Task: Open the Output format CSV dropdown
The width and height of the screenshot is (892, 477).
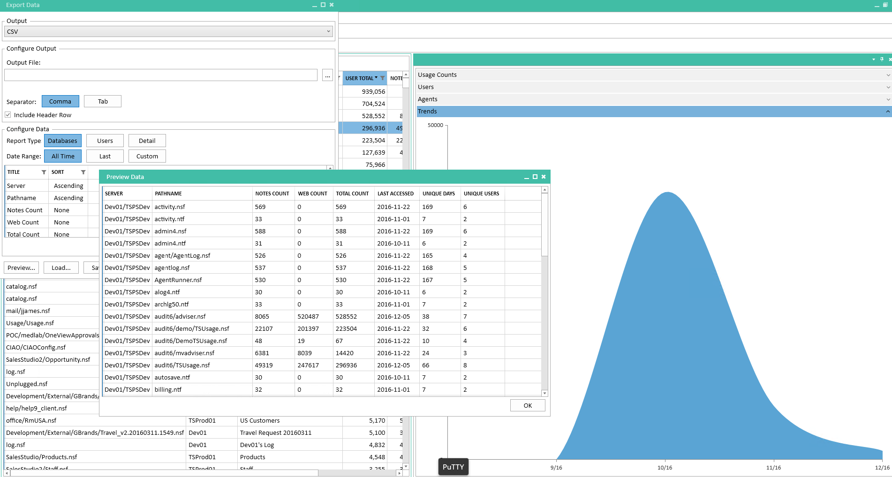Action: 169,31
